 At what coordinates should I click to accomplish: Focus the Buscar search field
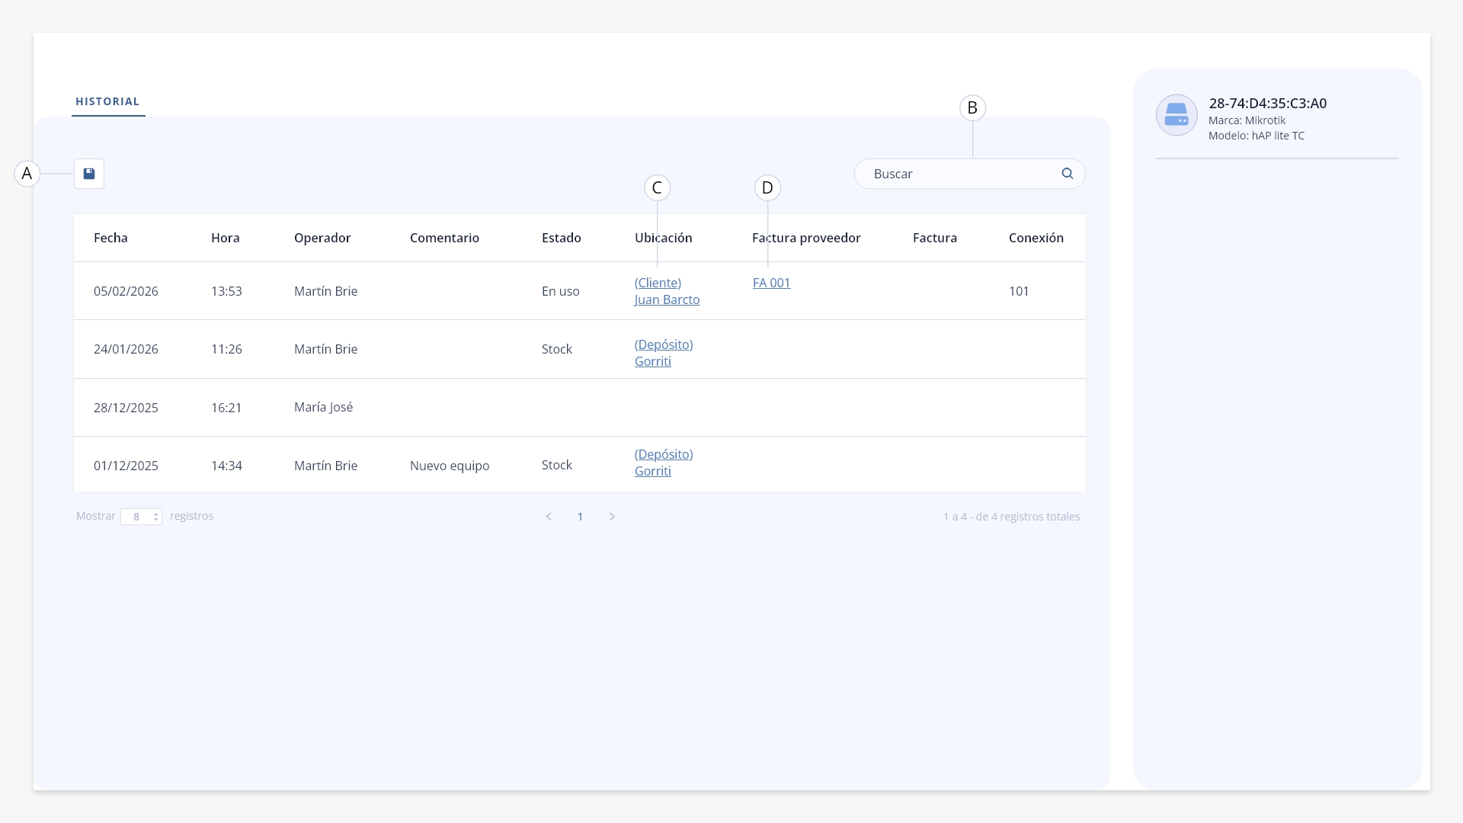coord(969,174)
